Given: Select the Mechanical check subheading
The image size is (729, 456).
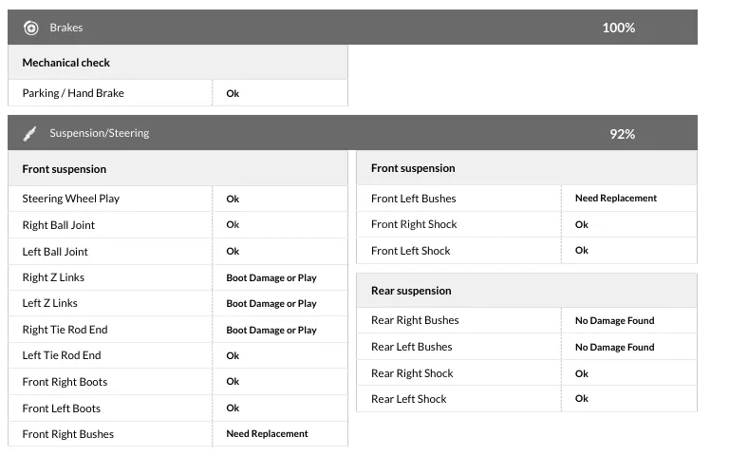Looking at the screenshot, I should coord(66,63).
